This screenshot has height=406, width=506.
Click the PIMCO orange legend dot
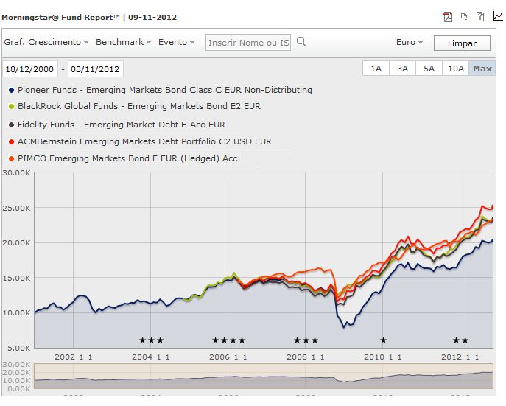[x=11, y=158]
